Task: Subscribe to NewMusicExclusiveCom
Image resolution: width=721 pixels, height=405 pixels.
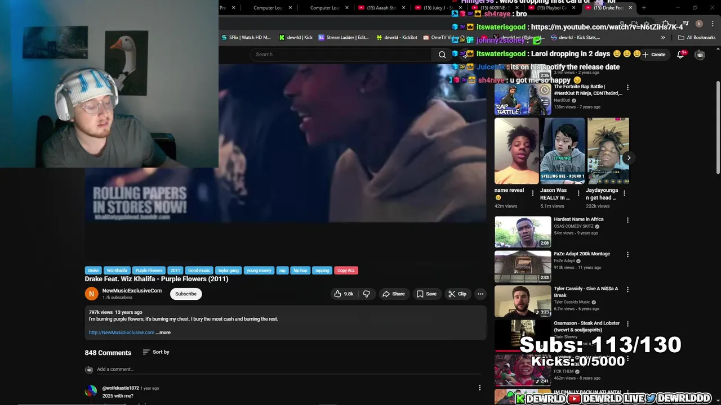Action: click(185, 294)
